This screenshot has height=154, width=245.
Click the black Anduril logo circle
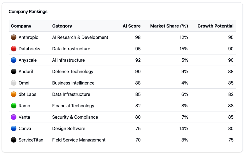(14, 71)
